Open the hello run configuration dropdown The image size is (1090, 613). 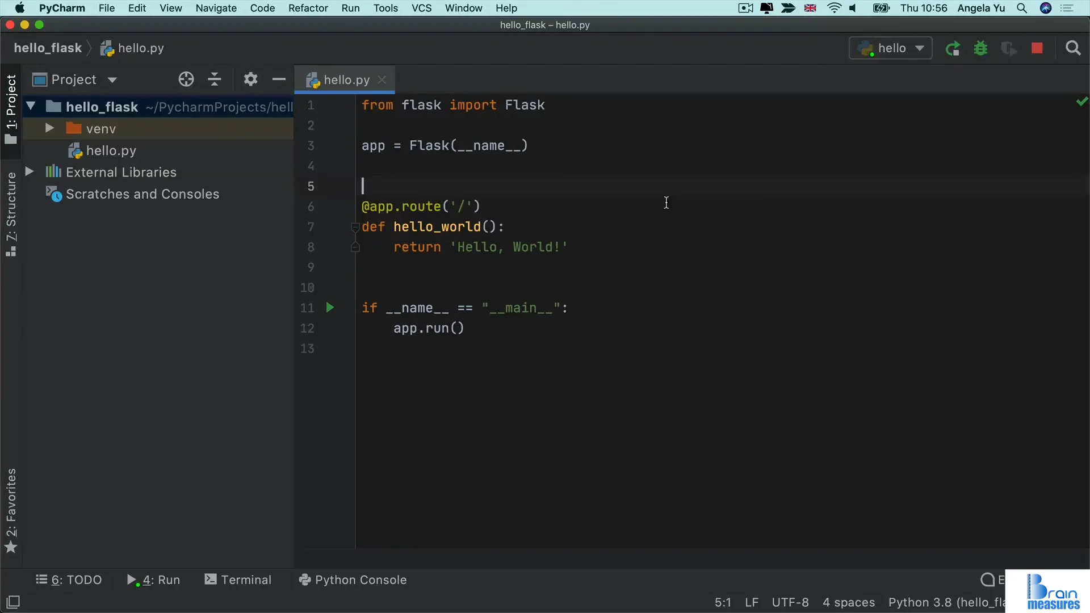(921, 48)
